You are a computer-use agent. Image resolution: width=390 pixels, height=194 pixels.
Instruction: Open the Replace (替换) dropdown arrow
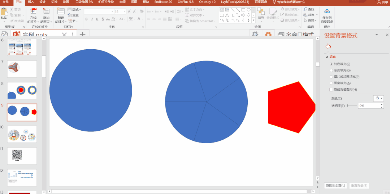[317, 15]
